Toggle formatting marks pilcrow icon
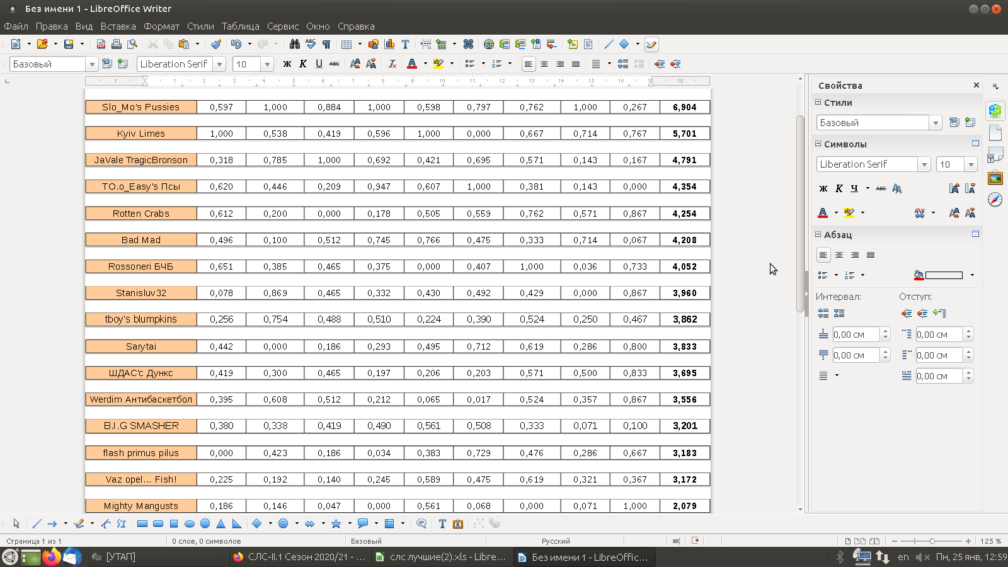1008x567 pixels. 326,44
